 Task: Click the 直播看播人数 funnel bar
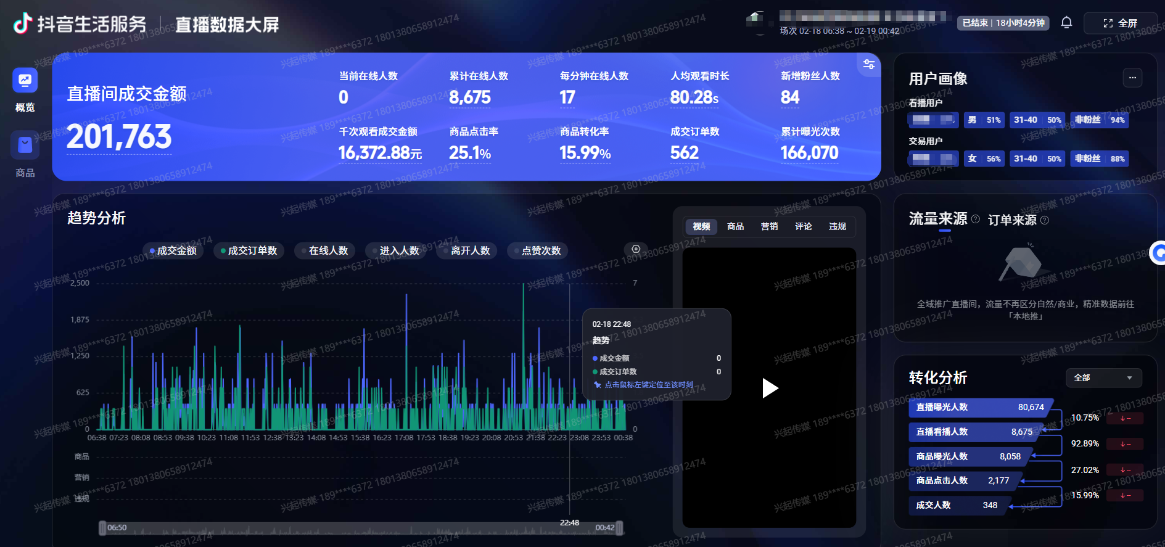[975, 432]
